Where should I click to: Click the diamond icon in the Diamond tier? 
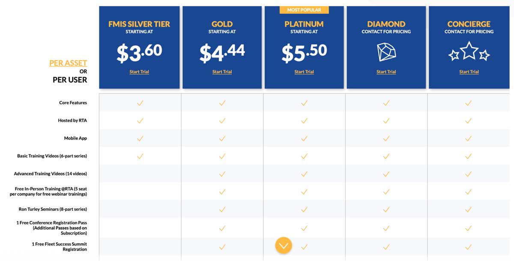tap(386, 52)
